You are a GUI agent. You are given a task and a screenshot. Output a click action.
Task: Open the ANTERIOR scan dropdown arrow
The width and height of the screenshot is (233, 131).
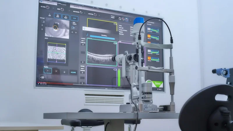pos(85,13)
